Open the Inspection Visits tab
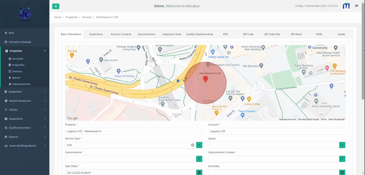Image resolution: width=365 pixels, height=175 pixels. [x=172, y=34]
